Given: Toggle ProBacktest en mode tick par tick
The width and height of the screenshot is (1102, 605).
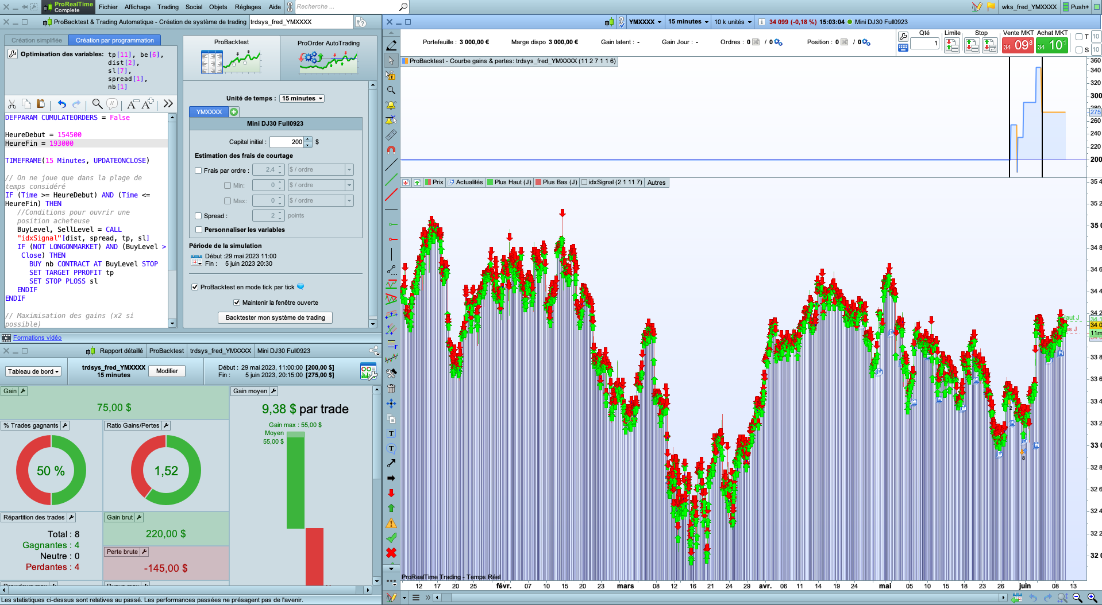Looking at the screenshot, I should [x=195, y=287].
